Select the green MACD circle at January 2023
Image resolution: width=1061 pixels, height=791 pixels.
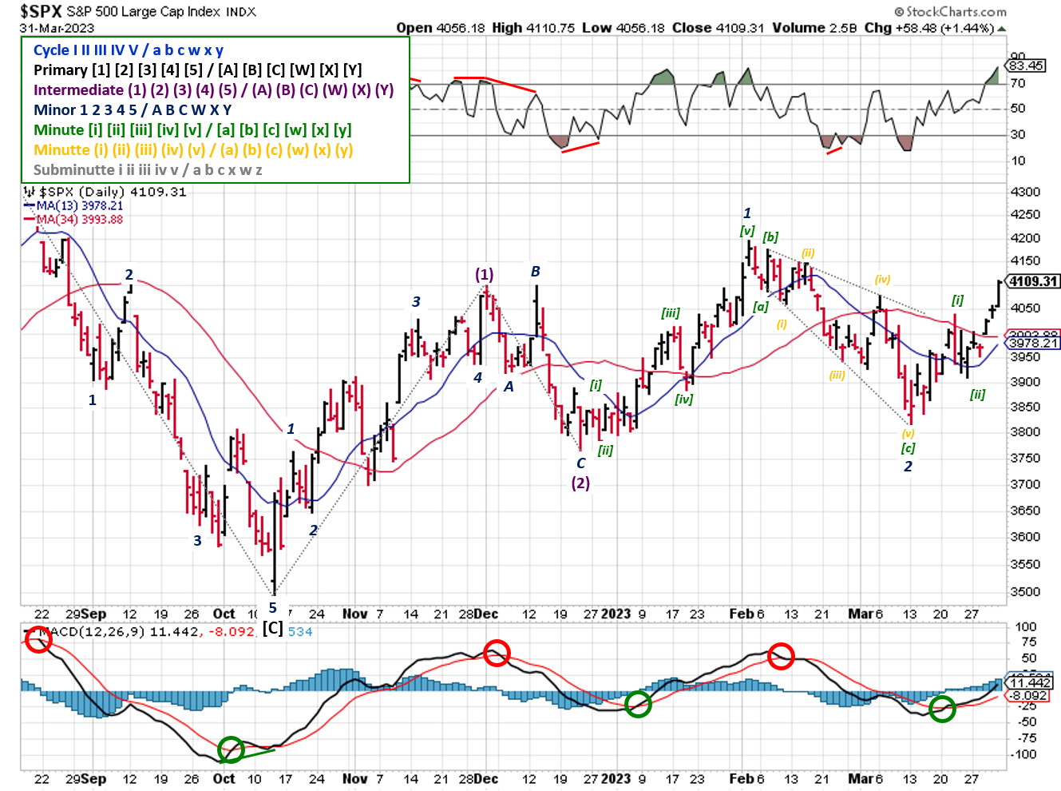[x=638, y=704]
